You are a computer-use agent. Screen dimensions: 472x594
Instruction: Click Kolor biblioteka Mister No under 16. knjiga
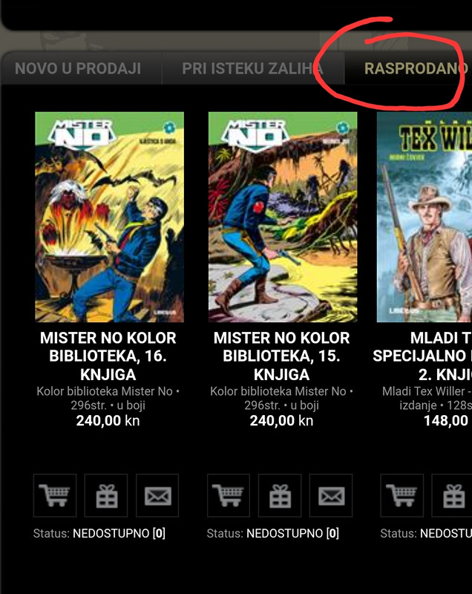(x=105, y=391)
